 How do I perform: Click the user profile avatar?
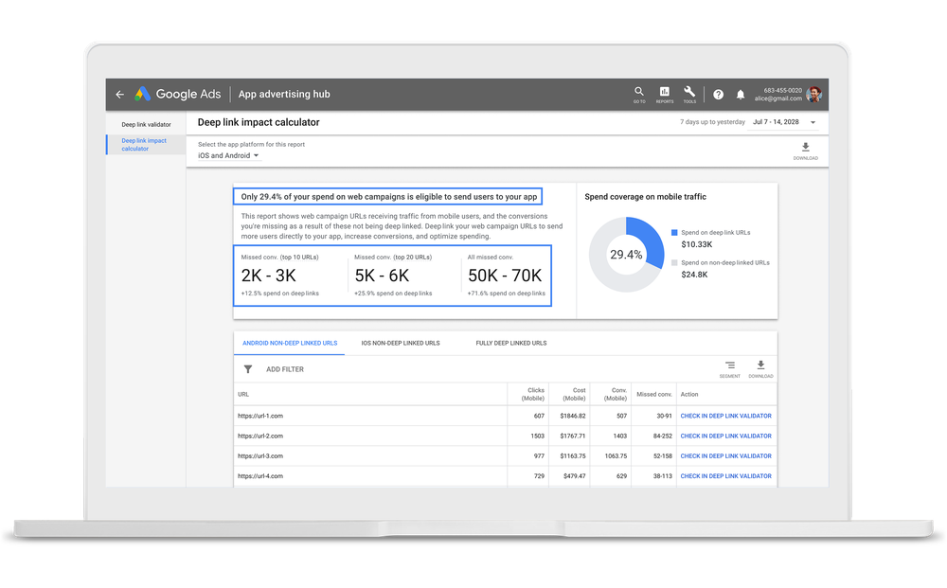[814, 95]
